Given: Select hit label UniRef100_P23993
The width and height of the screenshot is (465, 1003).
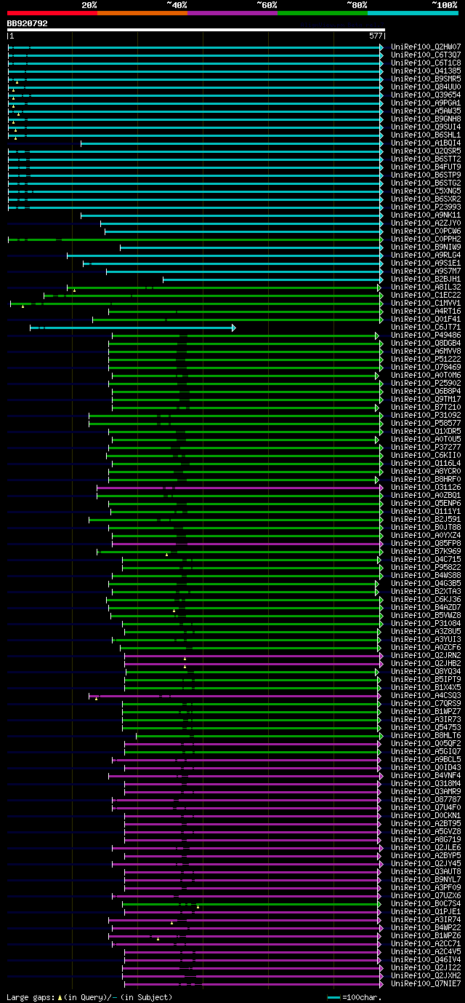Looking at the screenshot, I should [x=426, y=207].
